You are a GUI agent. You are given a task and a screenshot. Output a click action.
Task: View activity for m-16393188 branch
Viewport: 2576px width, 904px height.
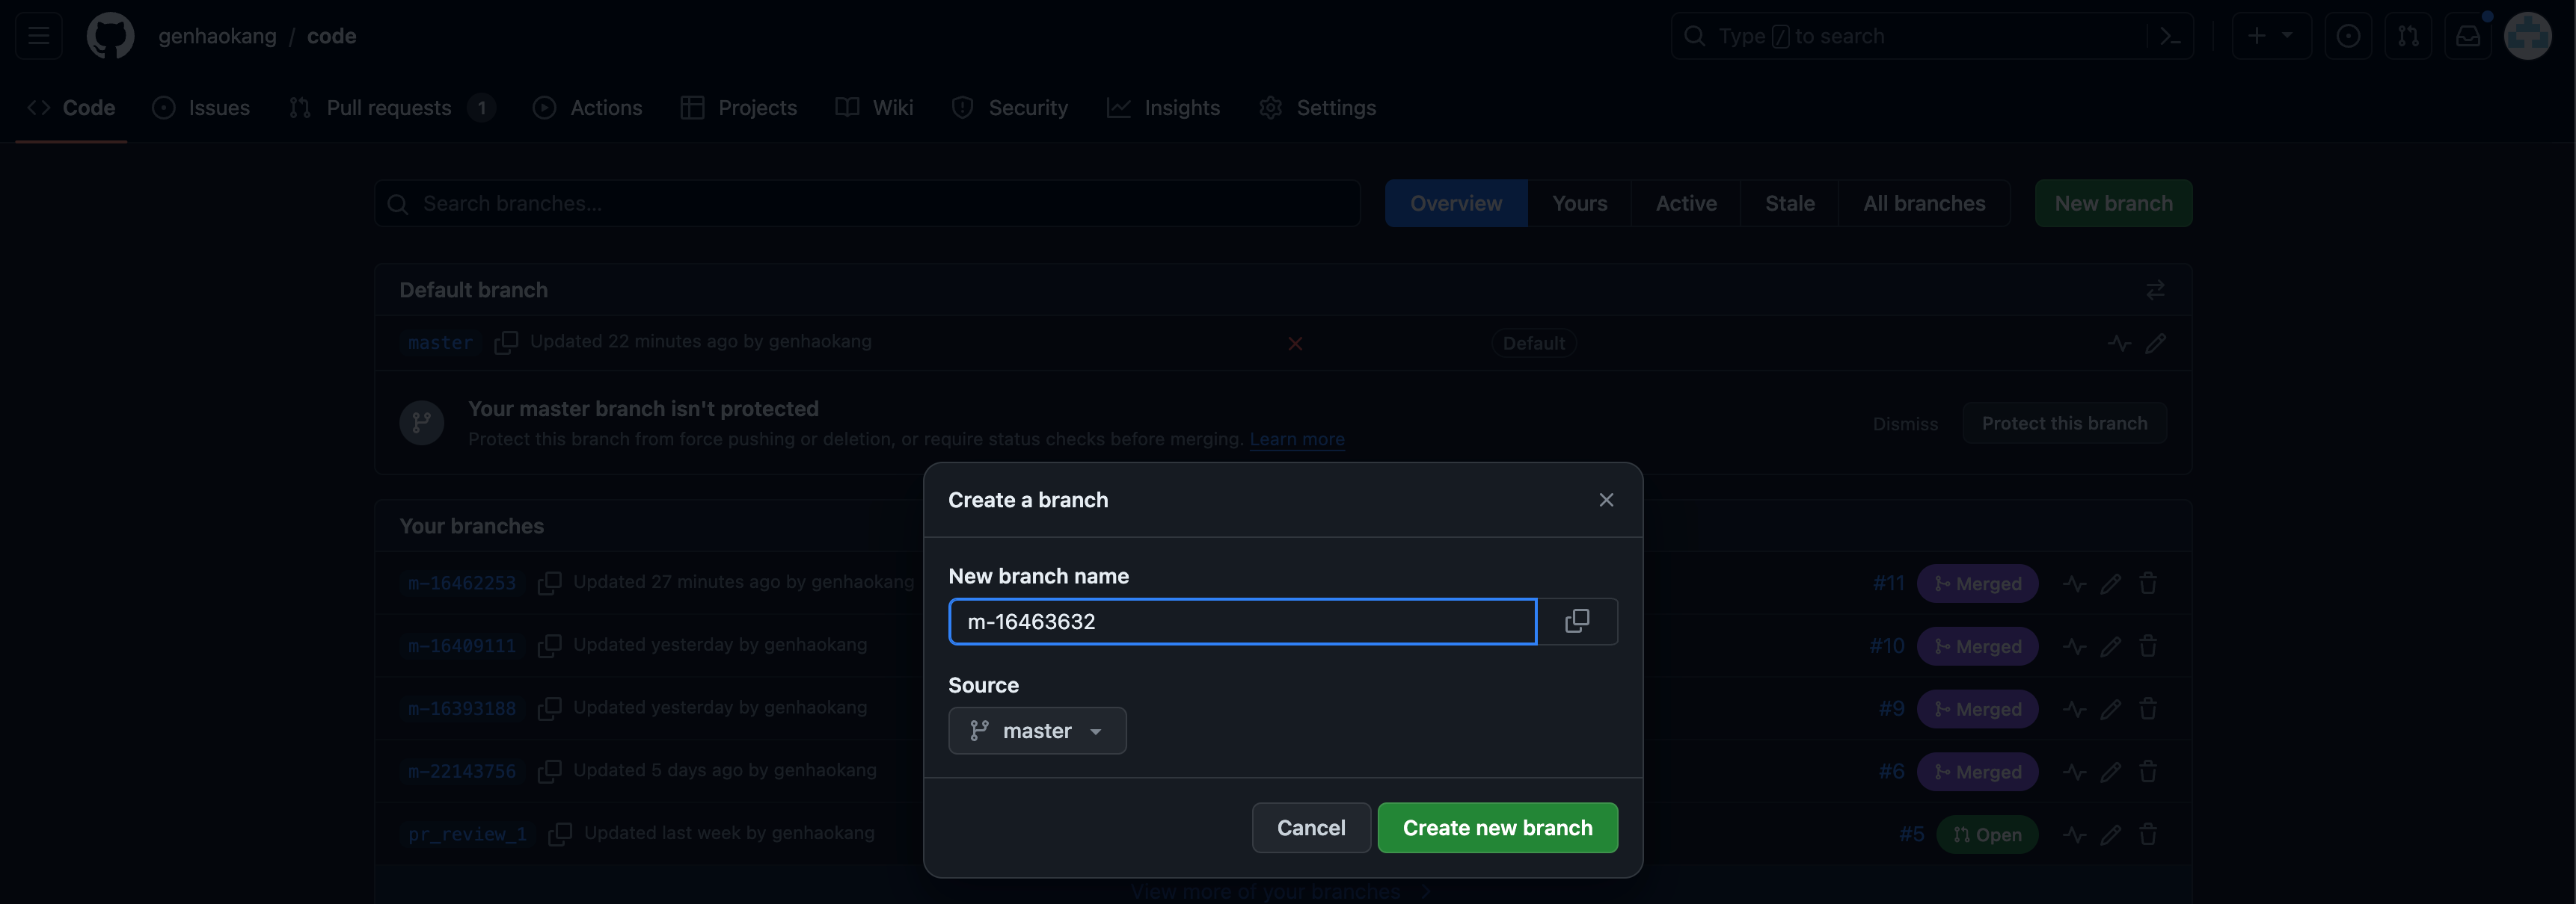point(2075,709)
